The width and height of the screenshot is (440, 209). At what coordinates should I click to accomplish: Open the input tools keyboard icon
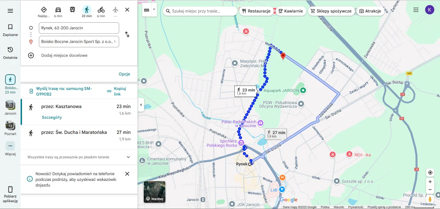(x=147, y=10)
